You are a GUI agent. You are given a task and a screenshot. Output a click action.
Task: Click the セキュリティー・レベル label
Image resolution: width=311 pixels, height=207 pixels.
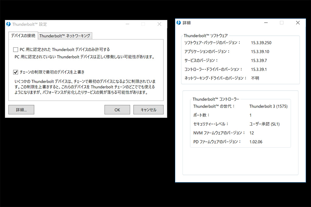pos(211,124)
